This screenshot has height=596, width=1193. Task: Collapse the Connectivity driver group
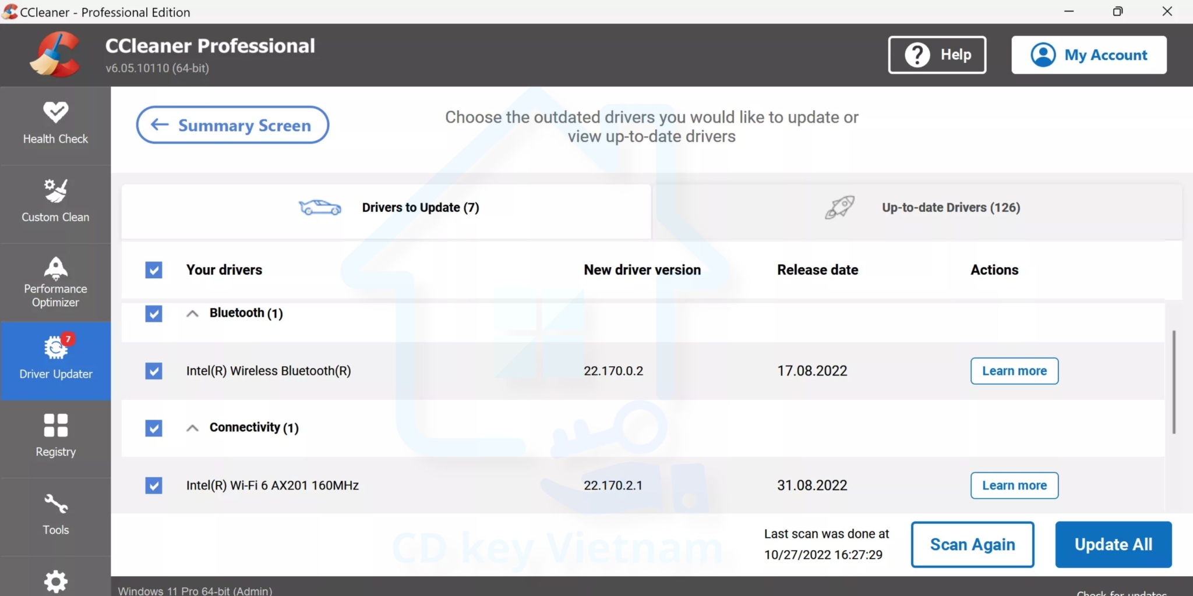(x=191, y=428)
